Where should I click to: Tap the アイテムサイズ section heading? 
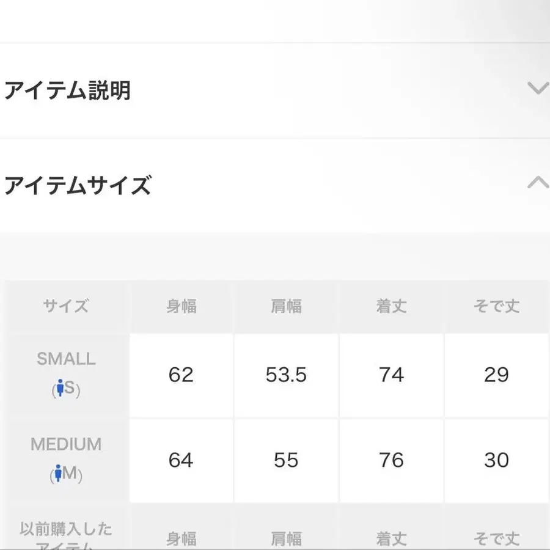click(x=78, y=185)
